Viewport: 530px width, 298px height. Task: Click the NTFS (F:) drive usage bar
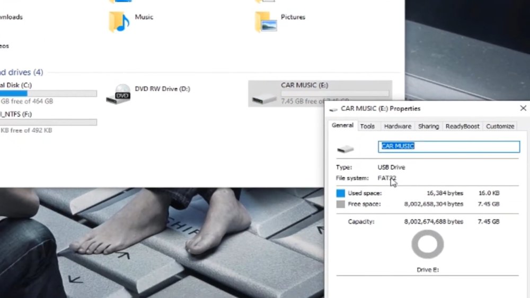point(48,122)
